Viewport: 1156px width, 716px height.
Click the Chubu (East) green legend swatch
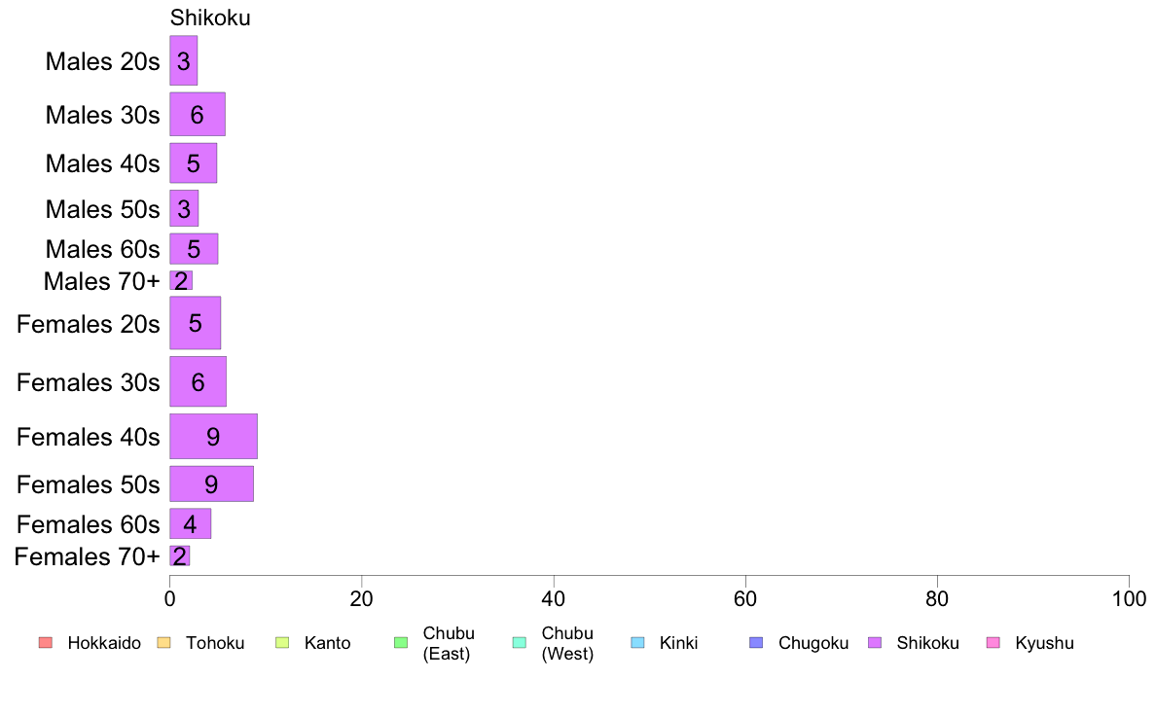(401, 643)
